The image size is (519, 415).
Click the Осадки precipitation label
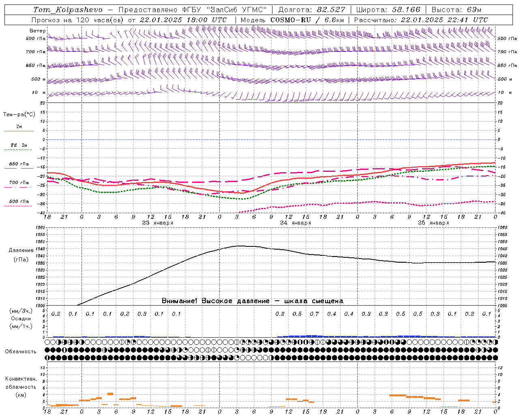coord(21,319)
